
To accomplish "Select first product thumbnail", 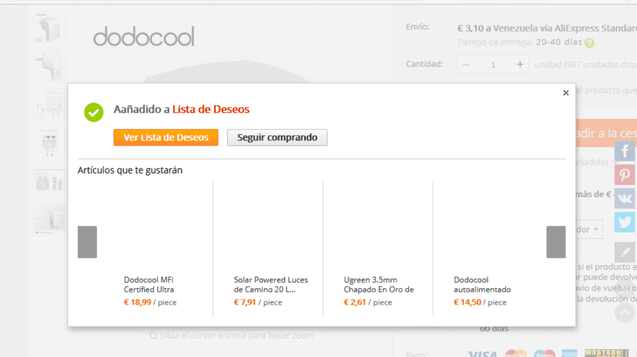I will [49, 27].
